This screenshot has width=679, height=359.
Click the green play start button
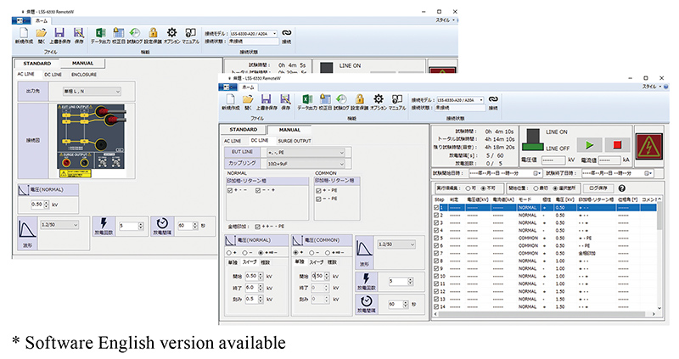(589, 145)
